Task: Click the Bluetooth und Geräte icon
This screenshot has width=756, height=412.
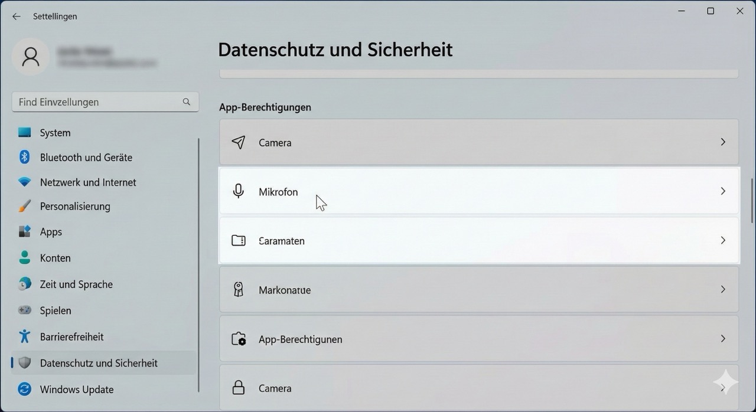Action: (24, 157)
